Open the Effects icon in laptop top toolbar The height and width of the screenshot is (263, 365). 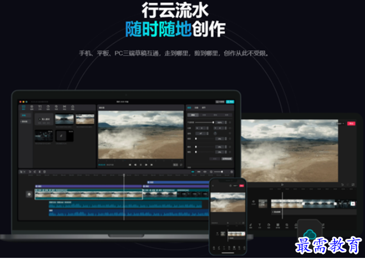pos(56,107)
